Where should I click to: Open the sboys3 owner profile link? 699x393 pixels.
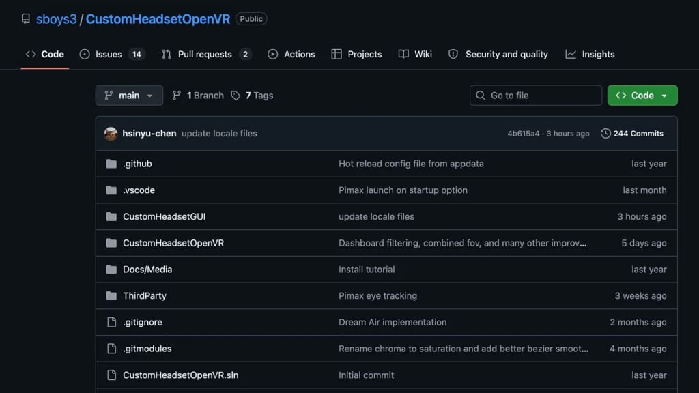(x=56, y=18)
